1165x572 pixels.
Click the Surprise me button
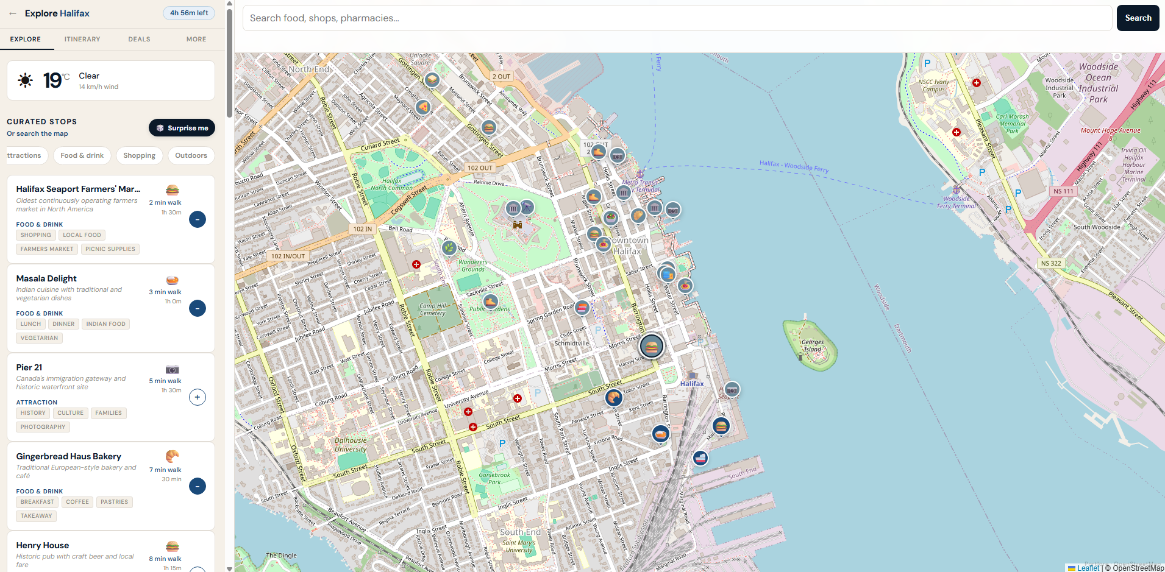pyautogui.click(x=182, y=128)
